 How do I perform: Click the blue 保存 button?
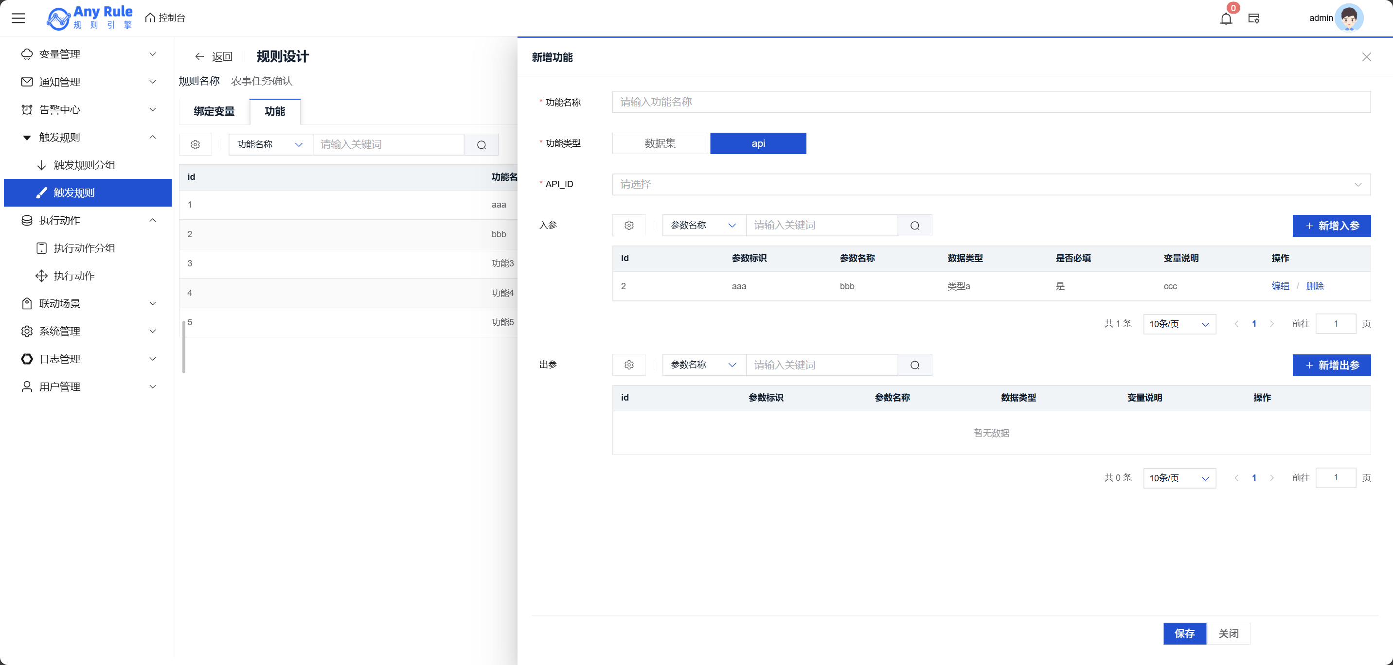pos(1184,633)
